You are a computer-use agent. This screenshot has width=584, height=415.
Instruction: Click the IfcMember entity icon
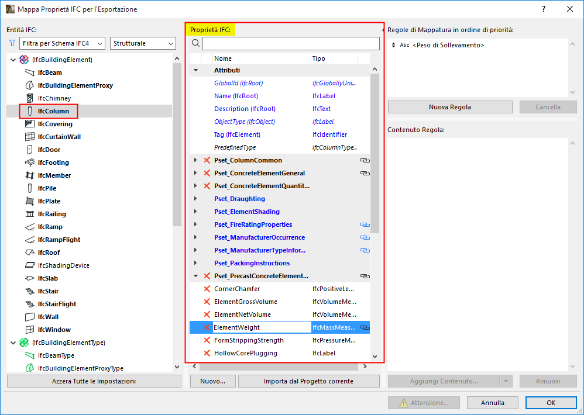click(30, 175)
